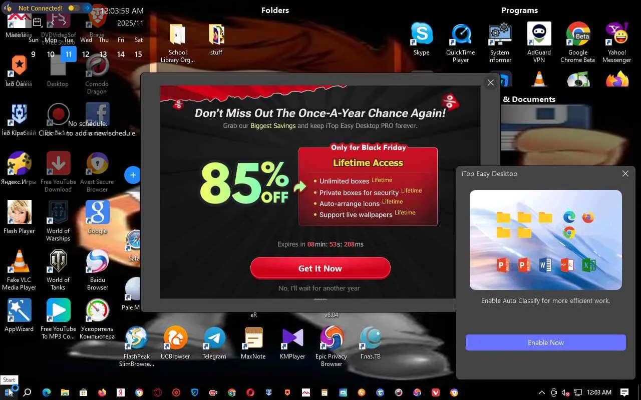The width and height of the screenshot is (641, 400).
Task: Open Microsoft Edge from the taskbar
Action: click(x=47, y=392)
